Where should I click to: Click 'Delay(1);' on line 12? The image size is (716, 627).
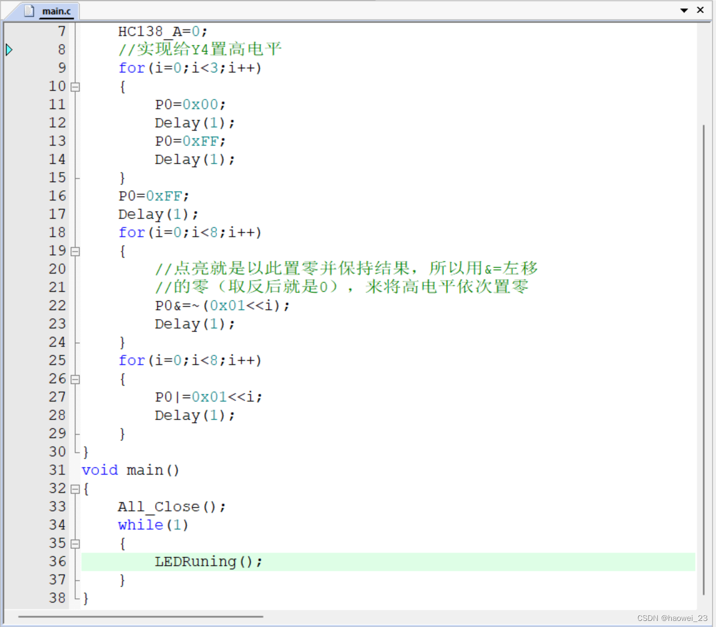point(195,123)
